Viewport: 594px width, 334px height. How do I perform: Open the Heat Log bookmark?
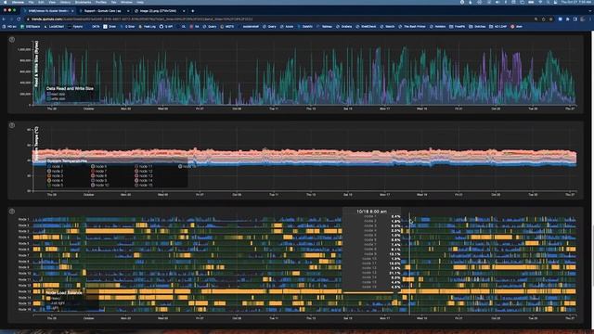(147, 27)
